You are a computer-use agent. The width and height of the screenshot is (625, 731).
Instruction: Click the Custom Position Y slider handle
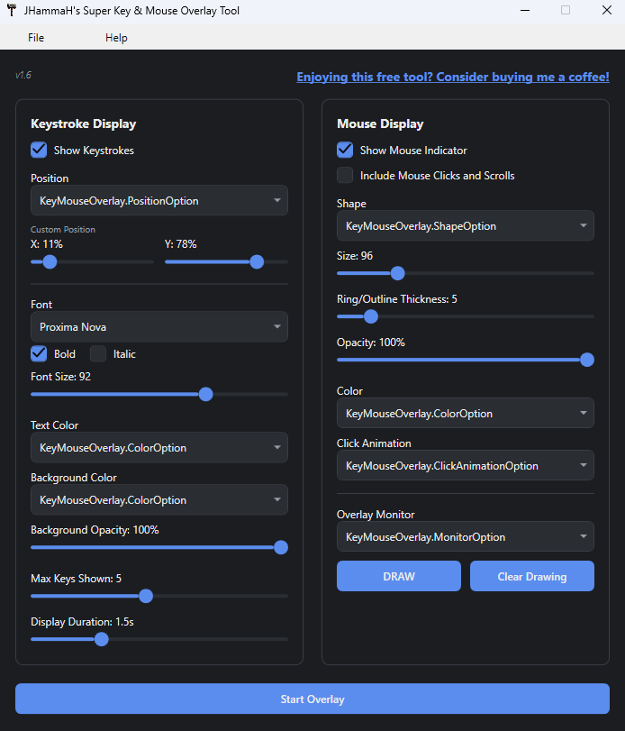click(x=257, y=262)
